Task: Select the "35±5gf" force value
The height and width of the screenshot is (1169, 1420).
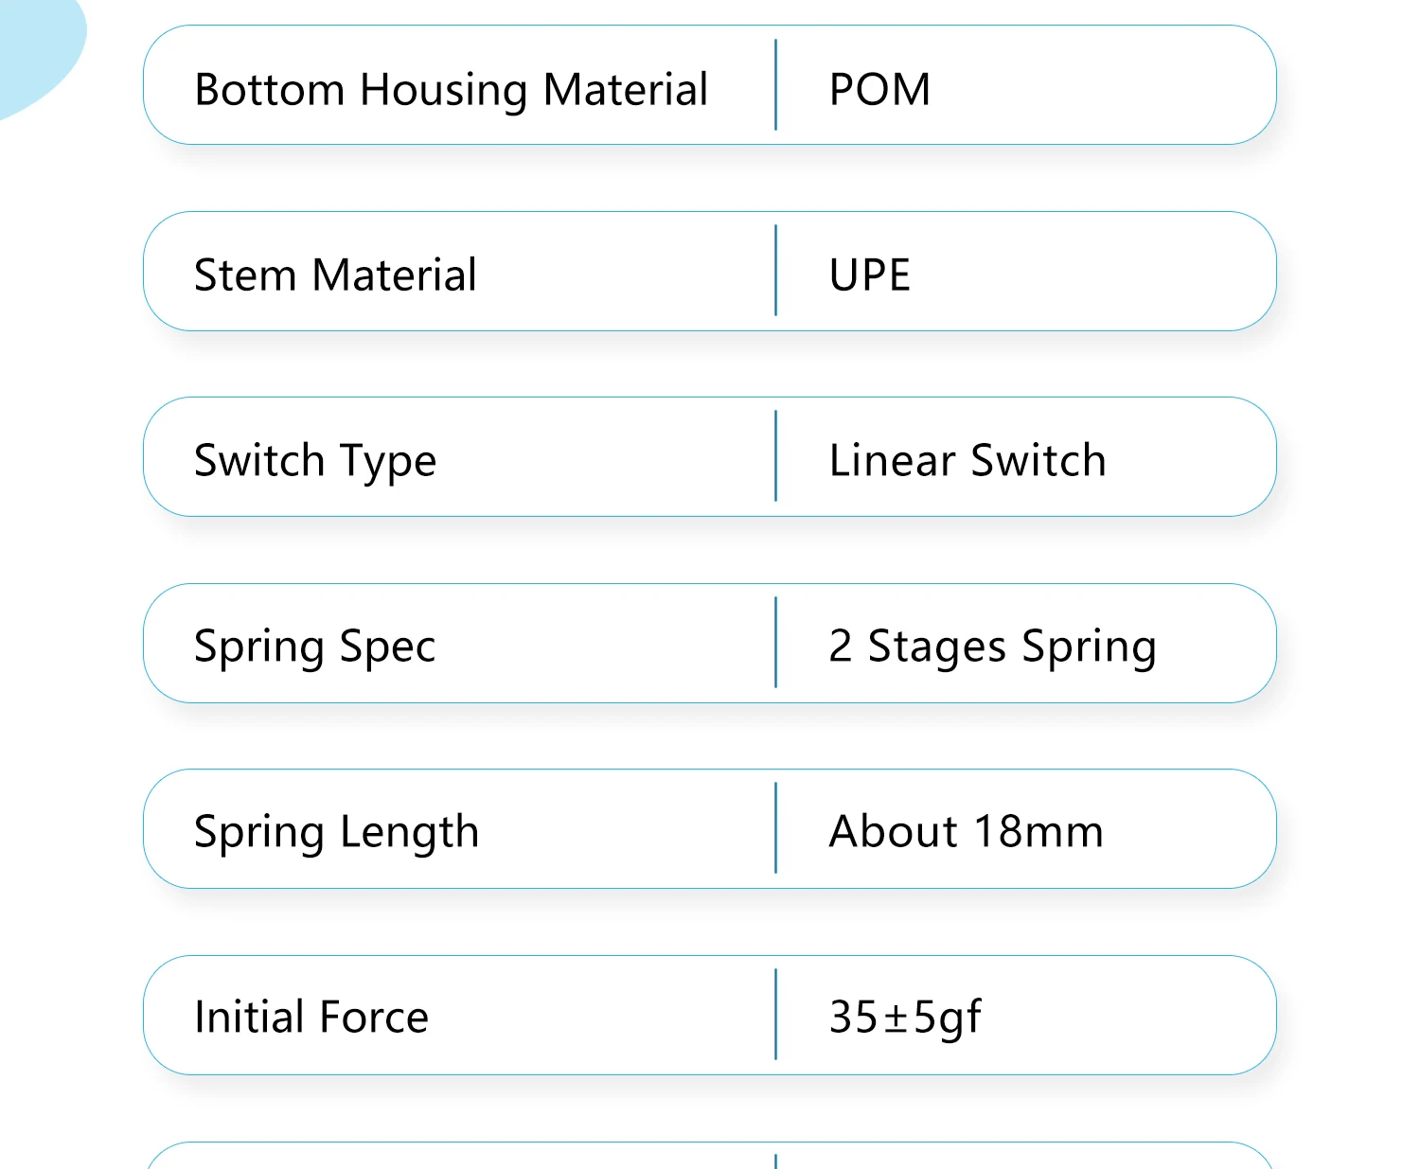Action: click(904, 1018)
